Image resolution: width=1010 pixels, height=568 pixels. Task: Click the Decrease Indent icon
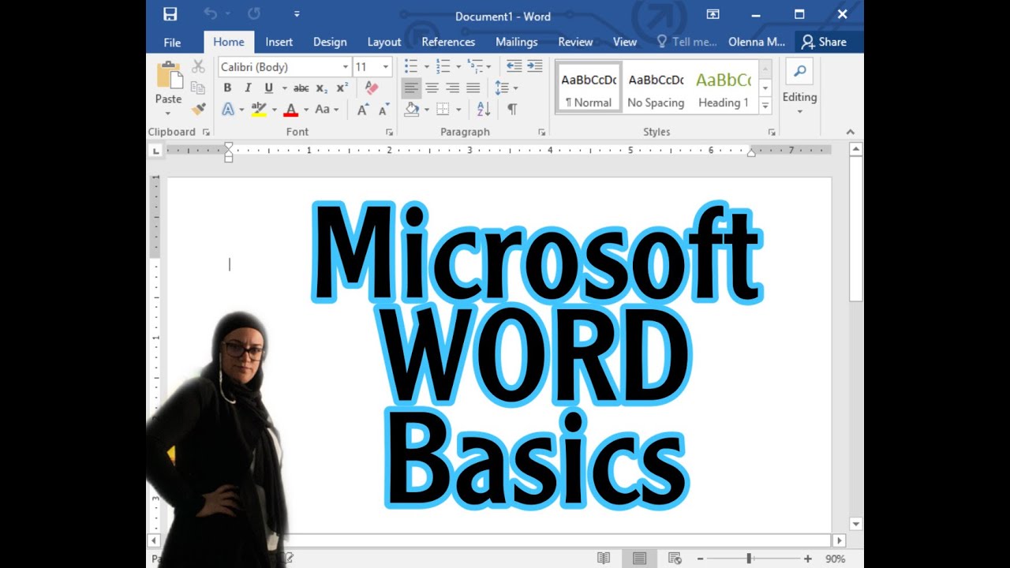pos(514,66)
